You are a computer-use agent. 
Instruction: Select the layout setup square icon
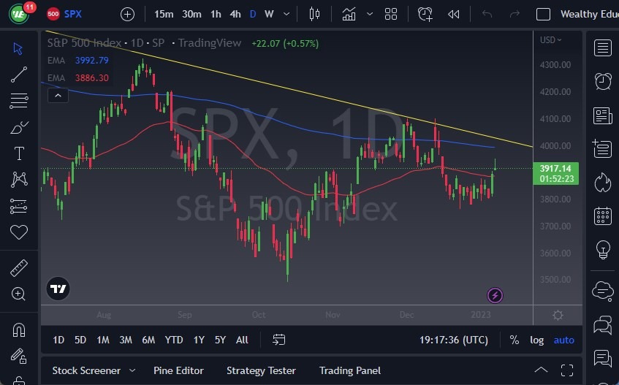(x=543, y=14)
